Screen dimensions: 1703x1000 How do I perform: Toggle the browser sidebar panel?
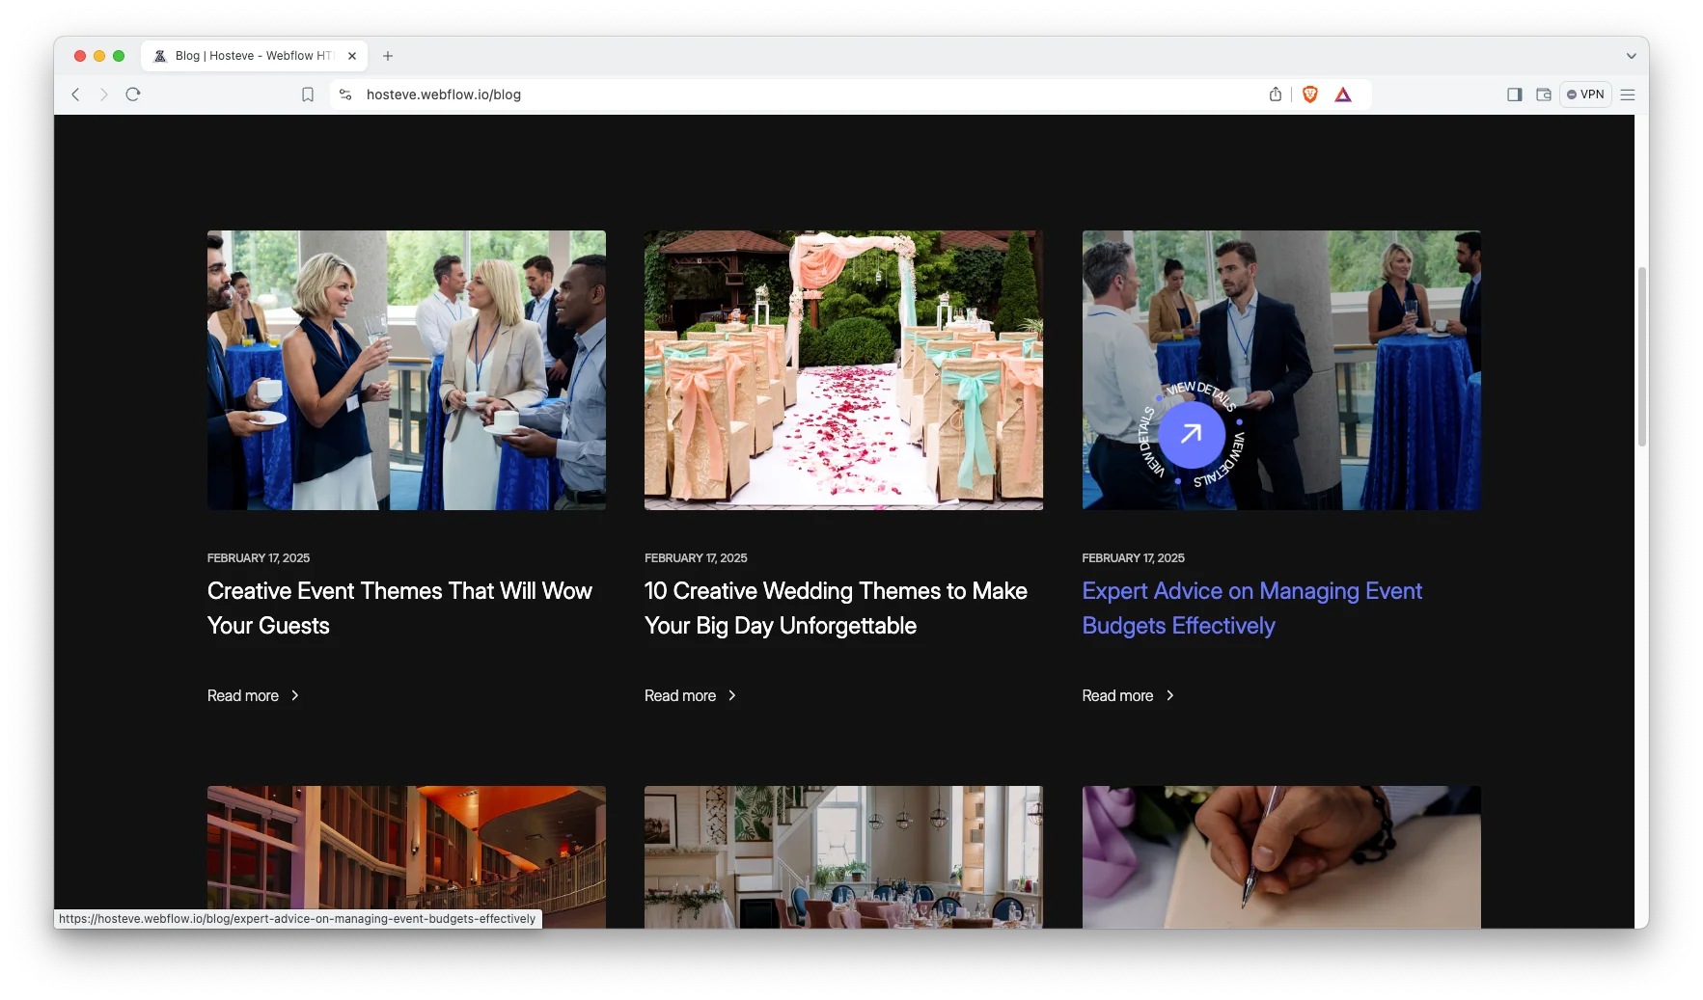tap(1514, 95)
